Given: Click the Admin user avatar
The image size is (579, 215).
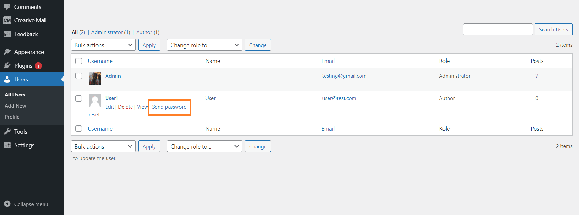Looking at the screenshot, I should pyautogui.click(x=95, y=78).
